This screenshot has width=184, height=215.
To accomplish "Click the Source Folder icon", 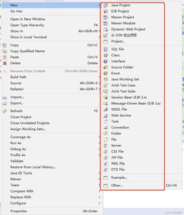I will 106,67.
